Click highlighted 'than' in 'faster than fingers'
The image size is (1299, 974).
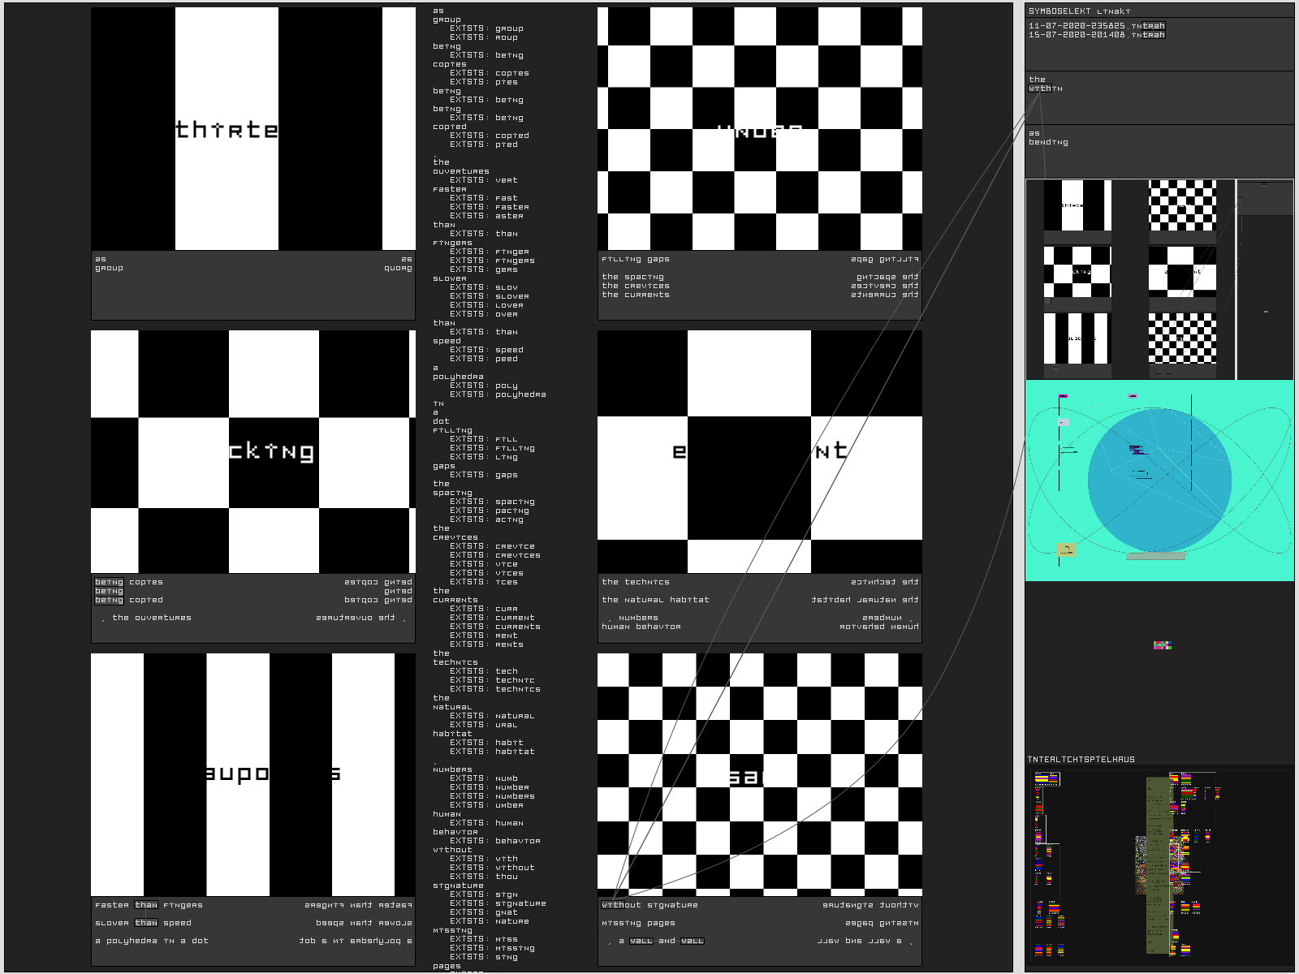point(146,905)
